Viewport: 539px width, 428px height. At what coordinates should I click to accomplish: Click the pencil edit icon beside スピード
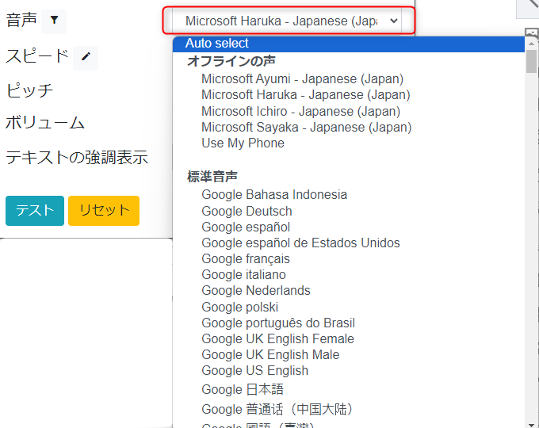(86, 57)
